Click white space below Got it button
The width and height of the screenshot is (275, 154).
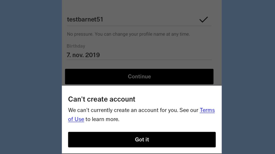[142, 151]
